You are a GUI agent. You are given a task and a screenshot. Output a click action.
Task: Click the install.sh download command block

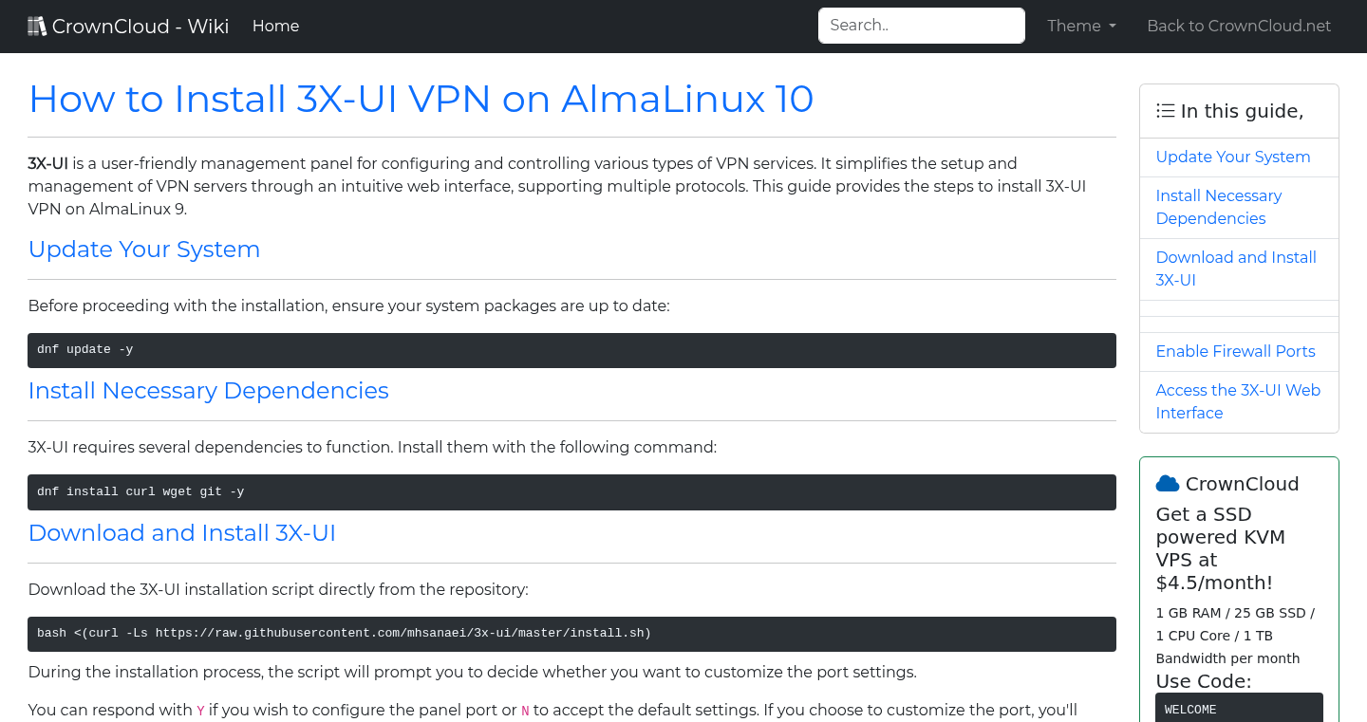571,633
